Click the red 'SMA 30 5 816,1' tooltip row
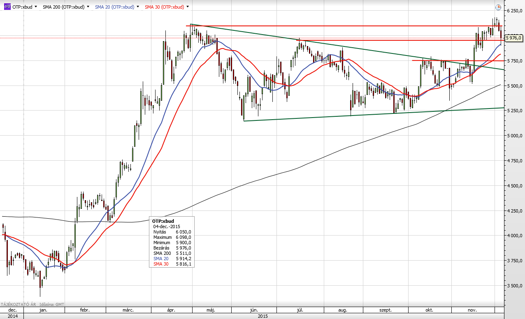The width and height of the screenshot is (525, 319). pos(172,264)
